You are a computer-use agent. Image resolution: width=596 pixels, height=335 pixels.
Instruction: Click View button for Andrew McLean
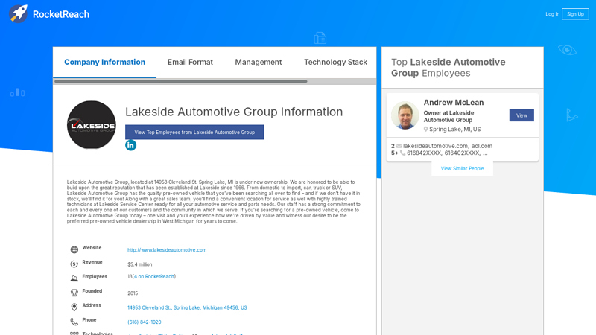click(521, 115)
